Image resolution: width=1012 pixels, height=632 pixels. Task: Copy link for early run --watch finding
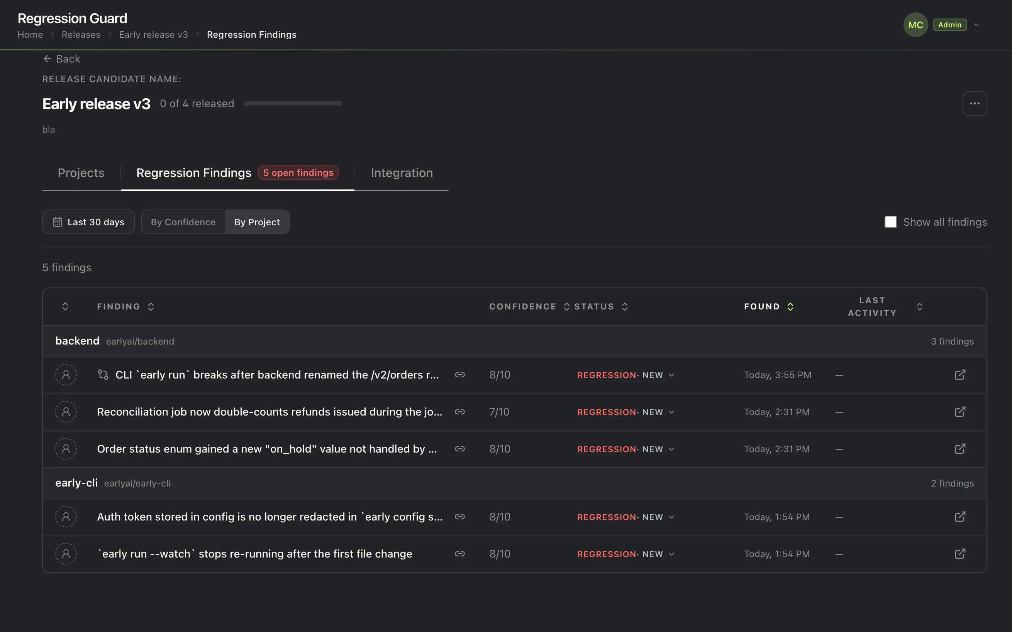click(x=459, y=554)
